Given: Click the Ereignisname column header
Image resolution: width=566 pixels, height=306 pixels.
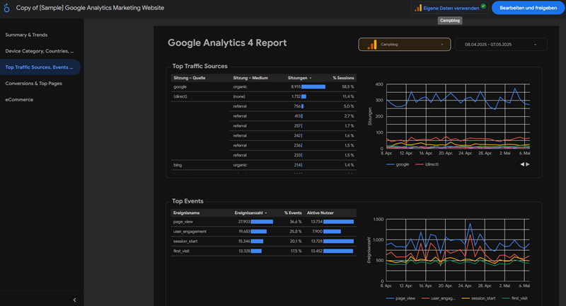Looking at the screenshot, I should [186, 212].
